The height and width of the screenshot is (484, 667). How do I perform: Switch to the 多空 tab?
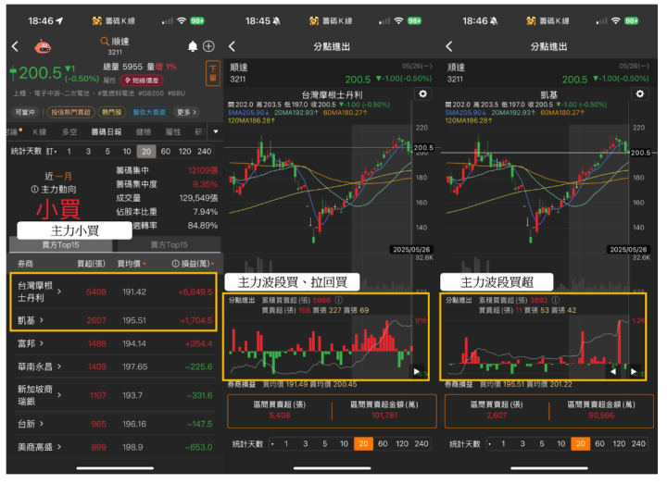(69, 131)
